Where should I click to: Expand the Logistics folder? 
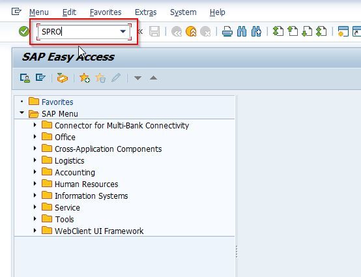35,160
